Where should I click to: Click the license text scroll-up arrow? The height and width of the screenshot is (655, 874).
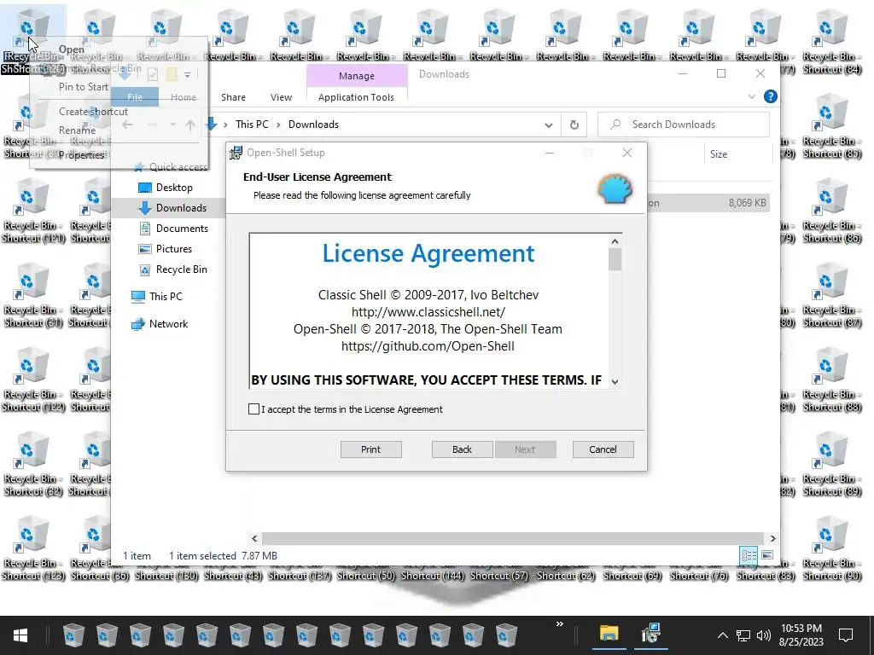pyautogui.click(x=615, y=241)
